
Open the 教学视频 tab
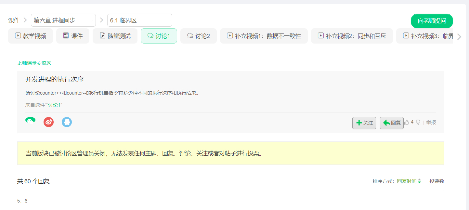pos(31,36)
